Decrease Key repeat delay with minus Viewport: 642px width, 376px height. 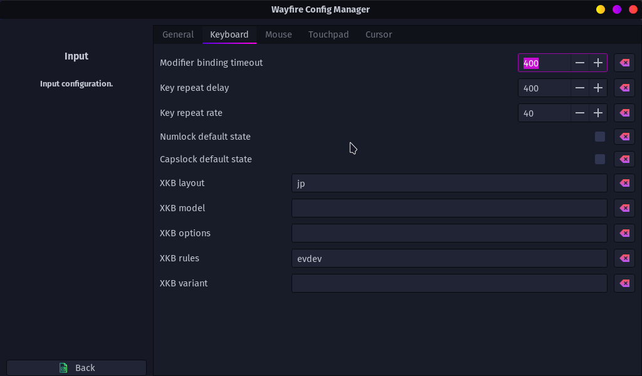[x=580, y=88]
